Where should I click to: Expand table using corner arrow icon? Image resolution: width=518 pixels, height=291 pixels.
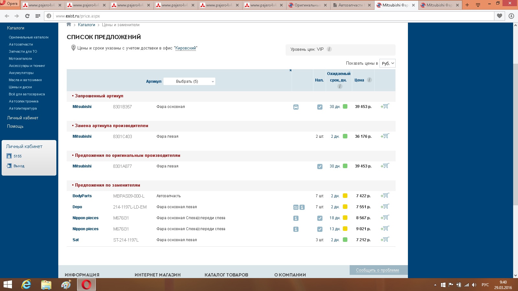(290, 70)
